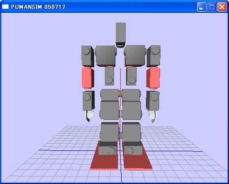Click the PUMANSIM window system menu icon
Viewport: 229px width, 184px height.
pyautogui.click(x=5, y=7)
